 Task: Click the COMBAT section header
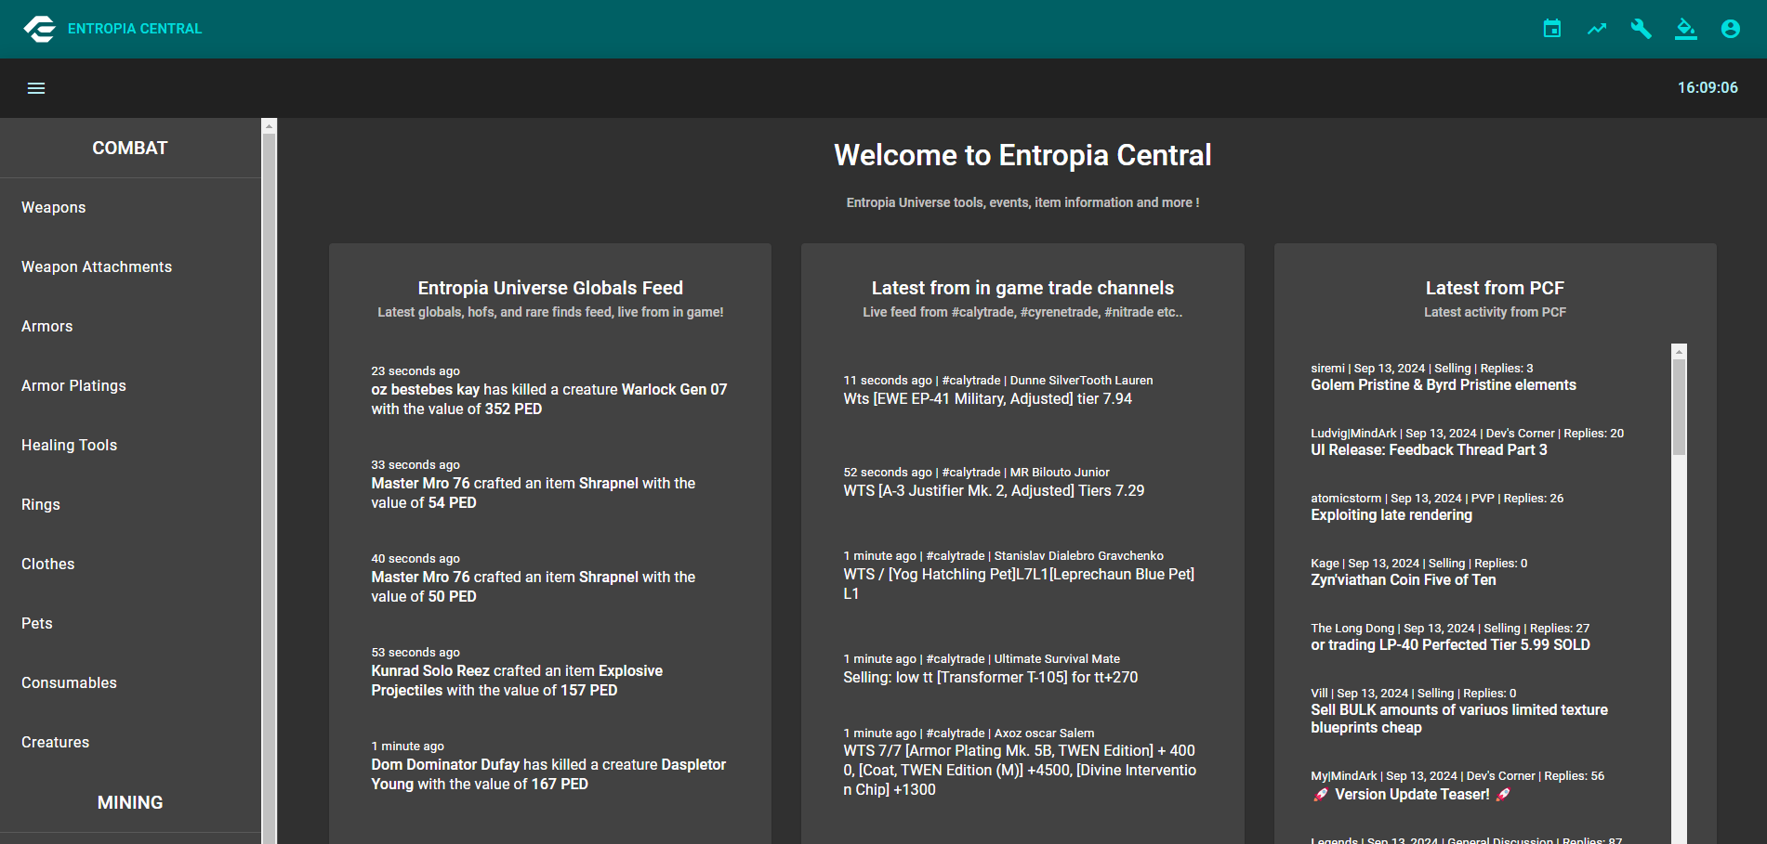point(130,149)
